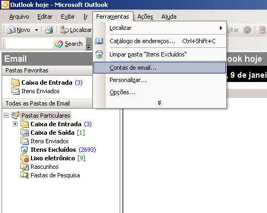Expand the full Ferramentas menu with chevrons

(x=159, y=103)
